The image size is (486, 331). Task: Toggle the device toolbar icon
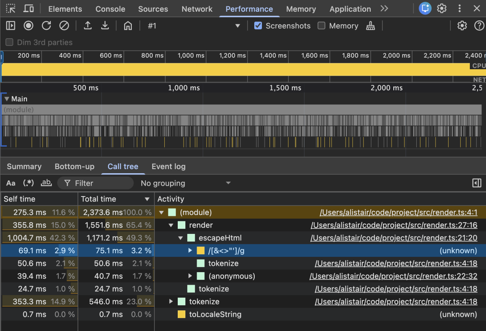28,9
